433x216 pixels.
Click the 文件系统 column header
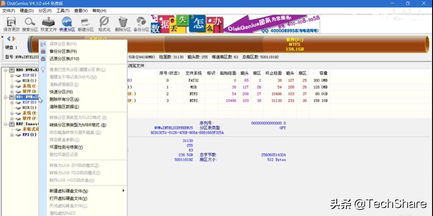click(193, 73)
